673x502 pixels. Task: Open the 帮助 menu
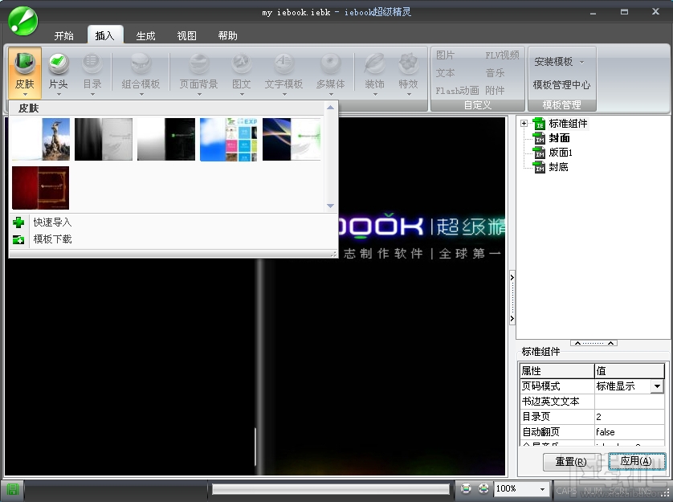tap(227, 35)
